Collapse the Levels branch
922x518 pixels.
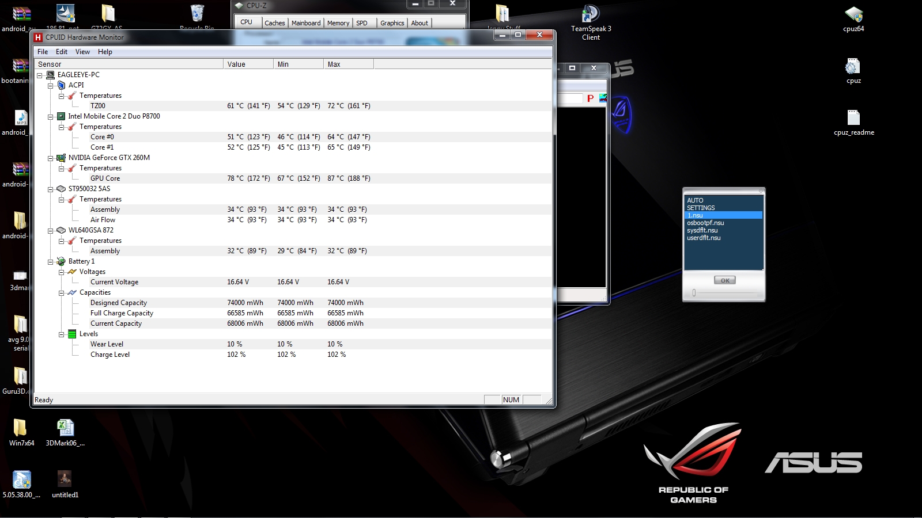[62, 334]
